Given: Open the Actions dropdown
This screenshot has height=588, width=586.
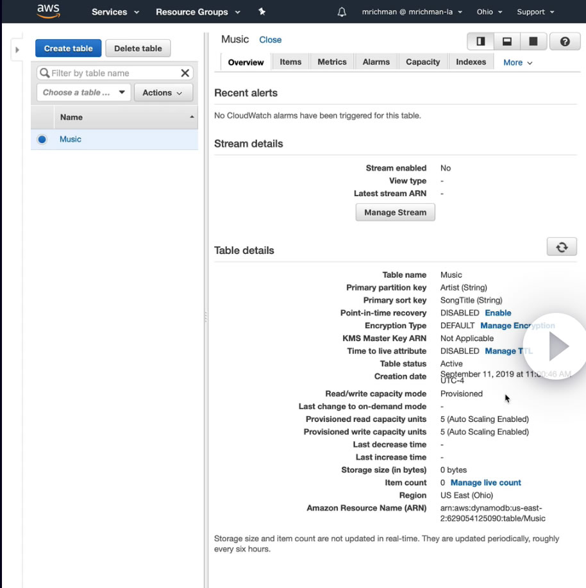Looking at the screenshot, I should (x=163, y=92).
